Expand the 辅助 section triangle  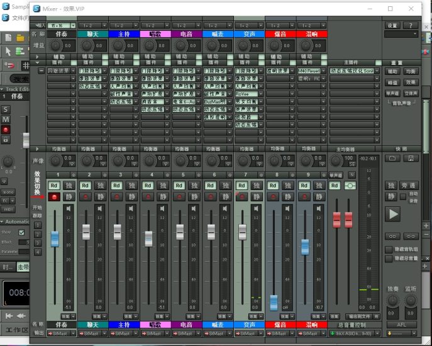point(37,57)
